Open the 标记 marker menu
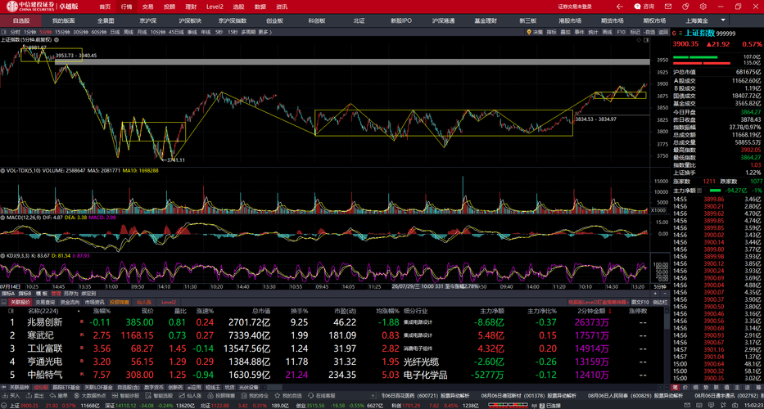764x409 pixels. (635, 32)
